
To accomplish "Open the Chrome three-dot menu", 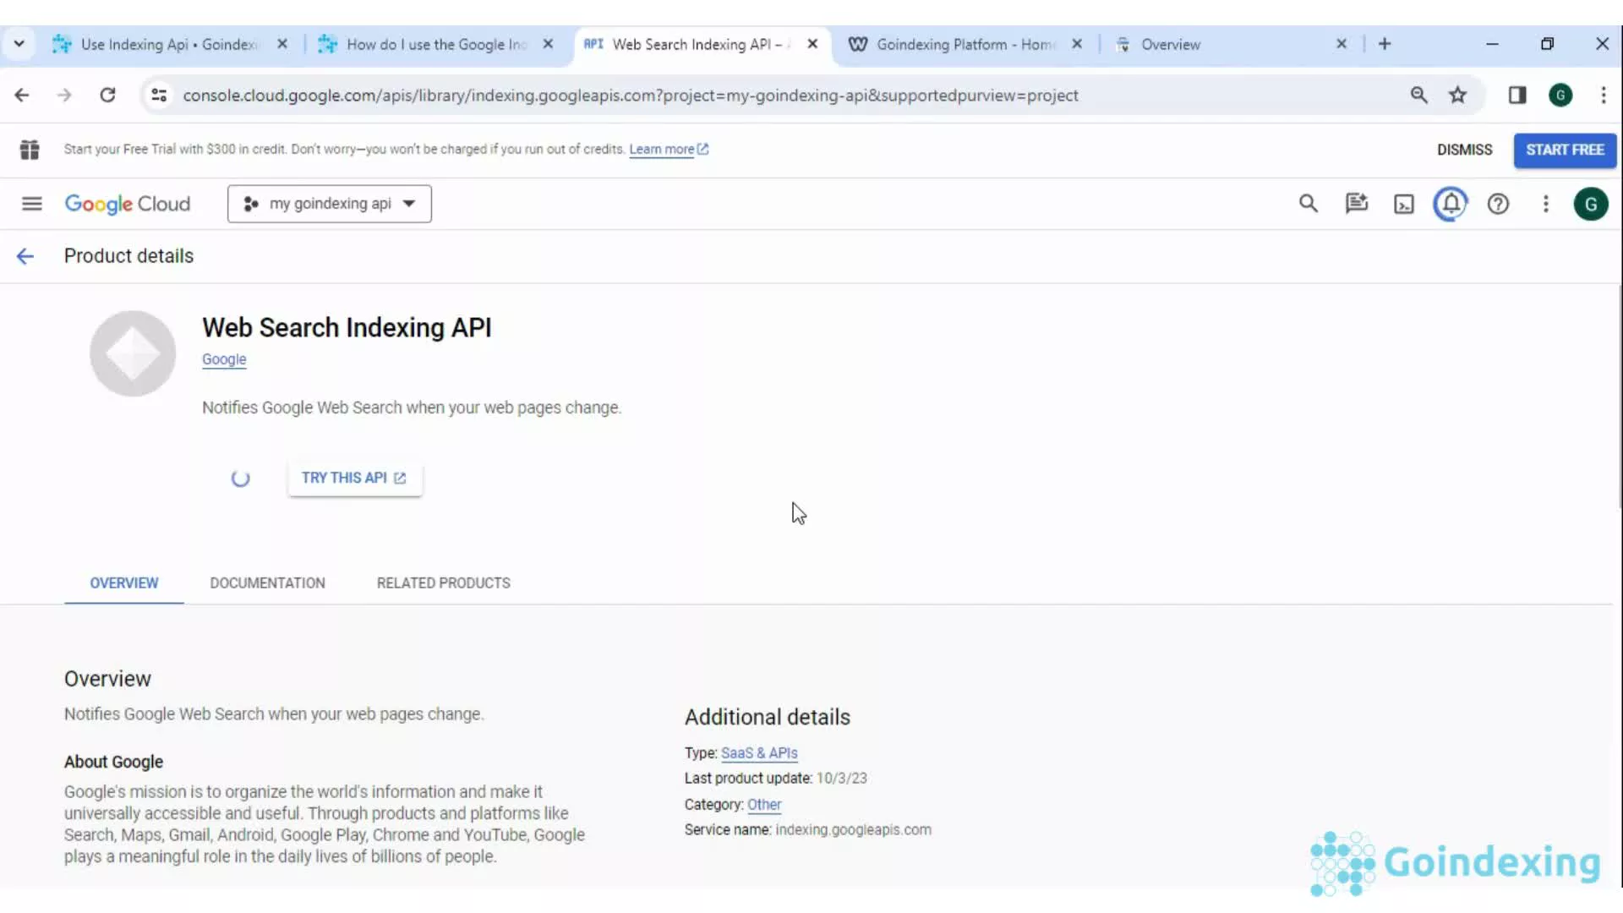I will point(1604,96).
